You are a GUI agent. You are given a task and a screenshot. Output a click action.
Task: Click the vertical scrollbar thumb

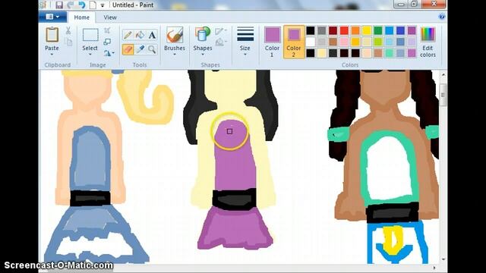[x=443, y=95]
